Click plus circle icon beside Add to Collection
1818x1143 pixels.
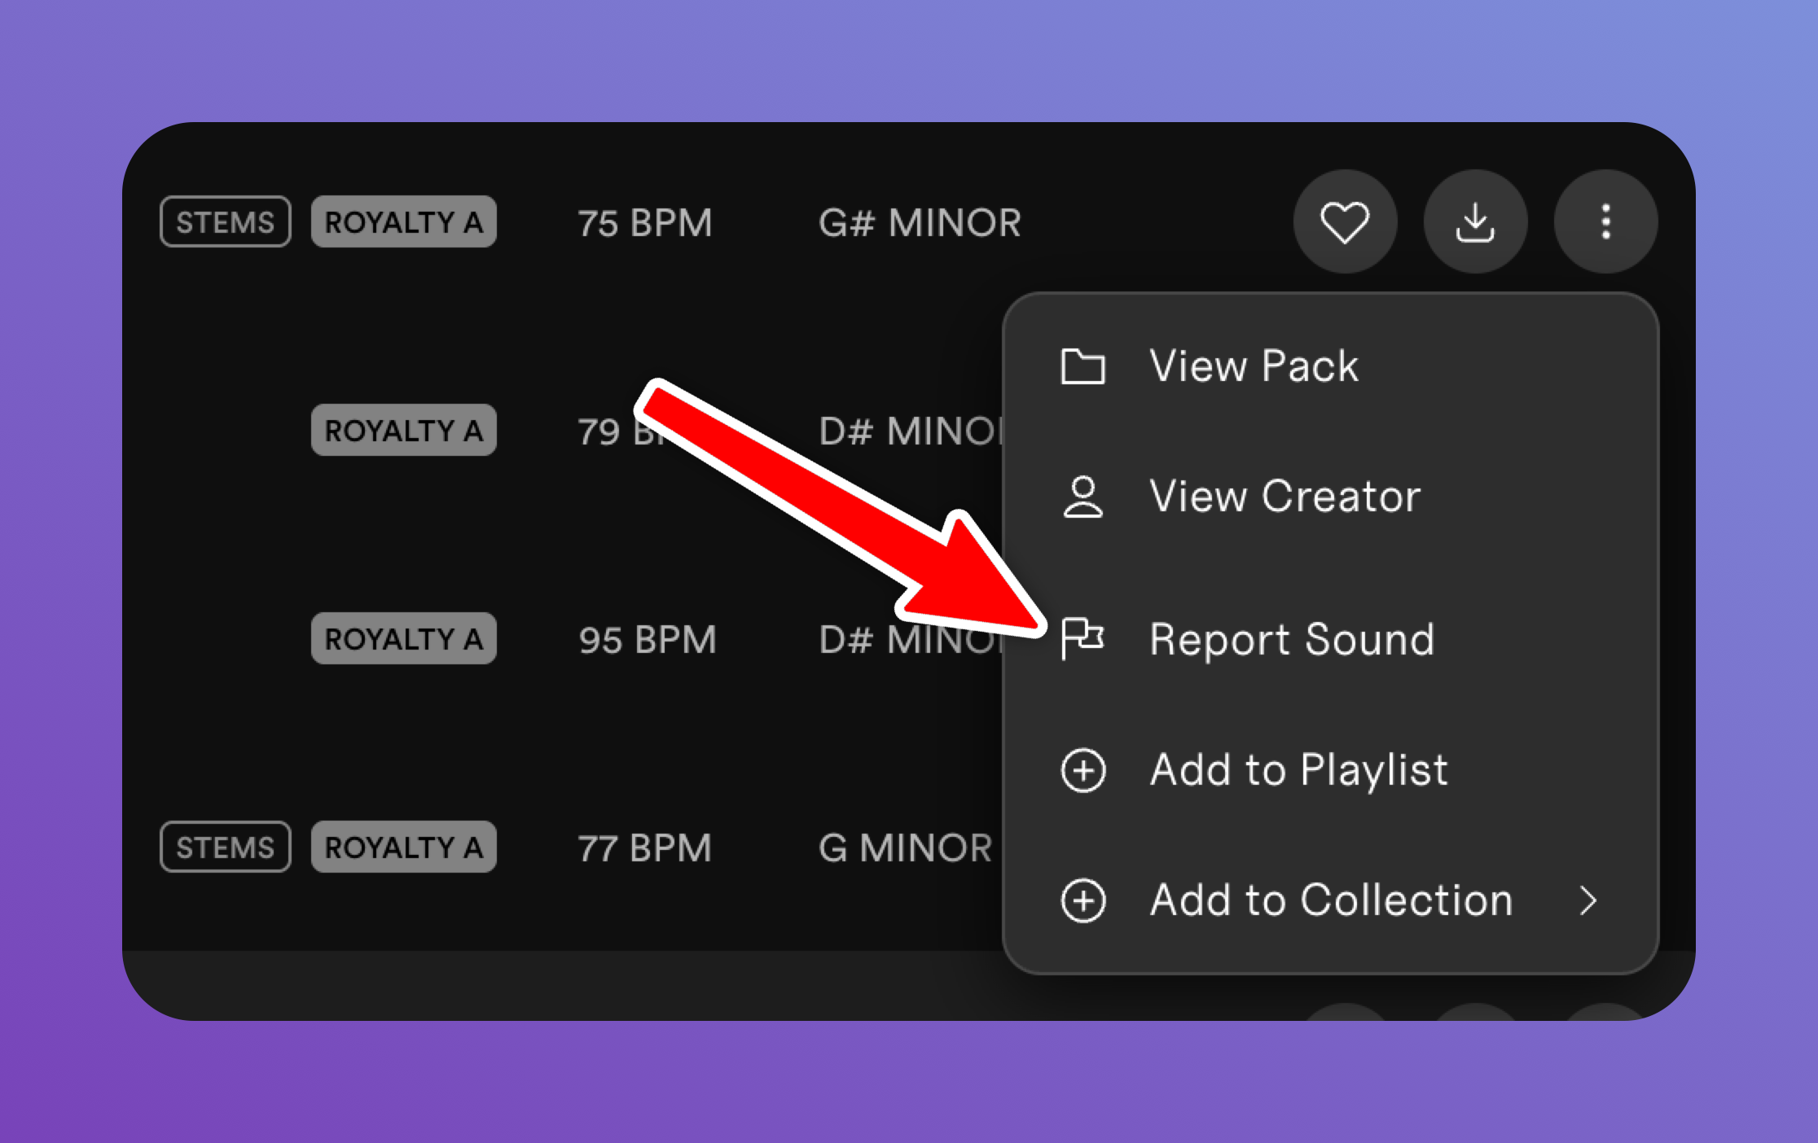[1082, 900]
